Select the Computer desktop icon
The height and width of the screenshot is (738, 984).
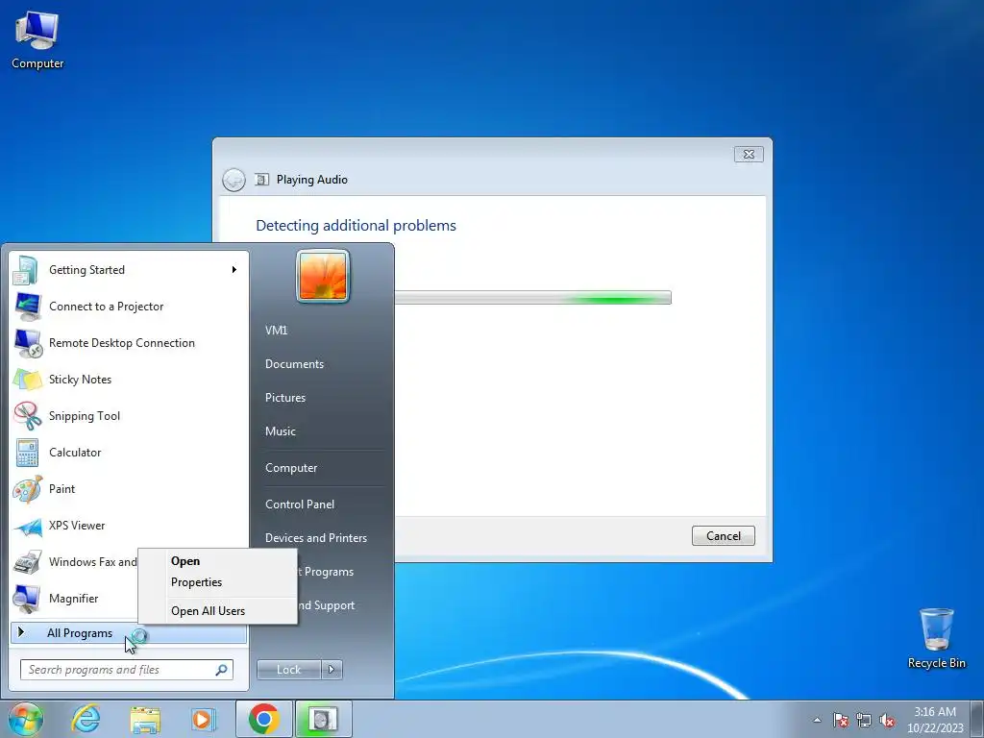[37, 38]
